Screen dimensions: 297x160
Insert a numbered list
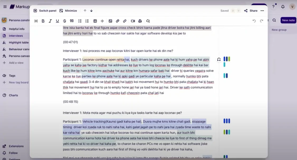[x=87, y=21]
